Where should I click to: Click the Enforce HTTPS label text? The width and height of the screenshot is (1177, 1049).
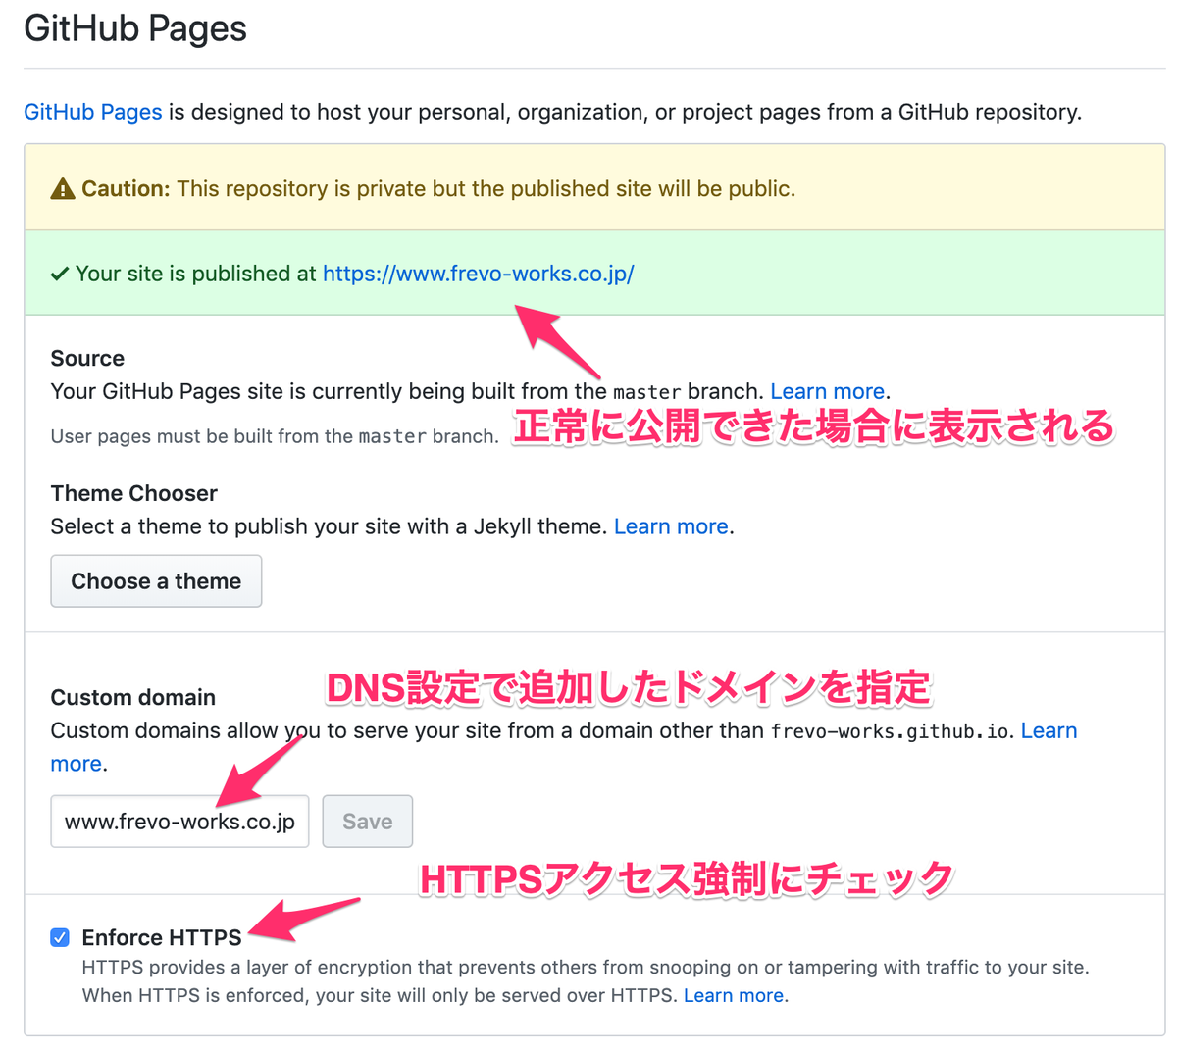tap(162, 937)
